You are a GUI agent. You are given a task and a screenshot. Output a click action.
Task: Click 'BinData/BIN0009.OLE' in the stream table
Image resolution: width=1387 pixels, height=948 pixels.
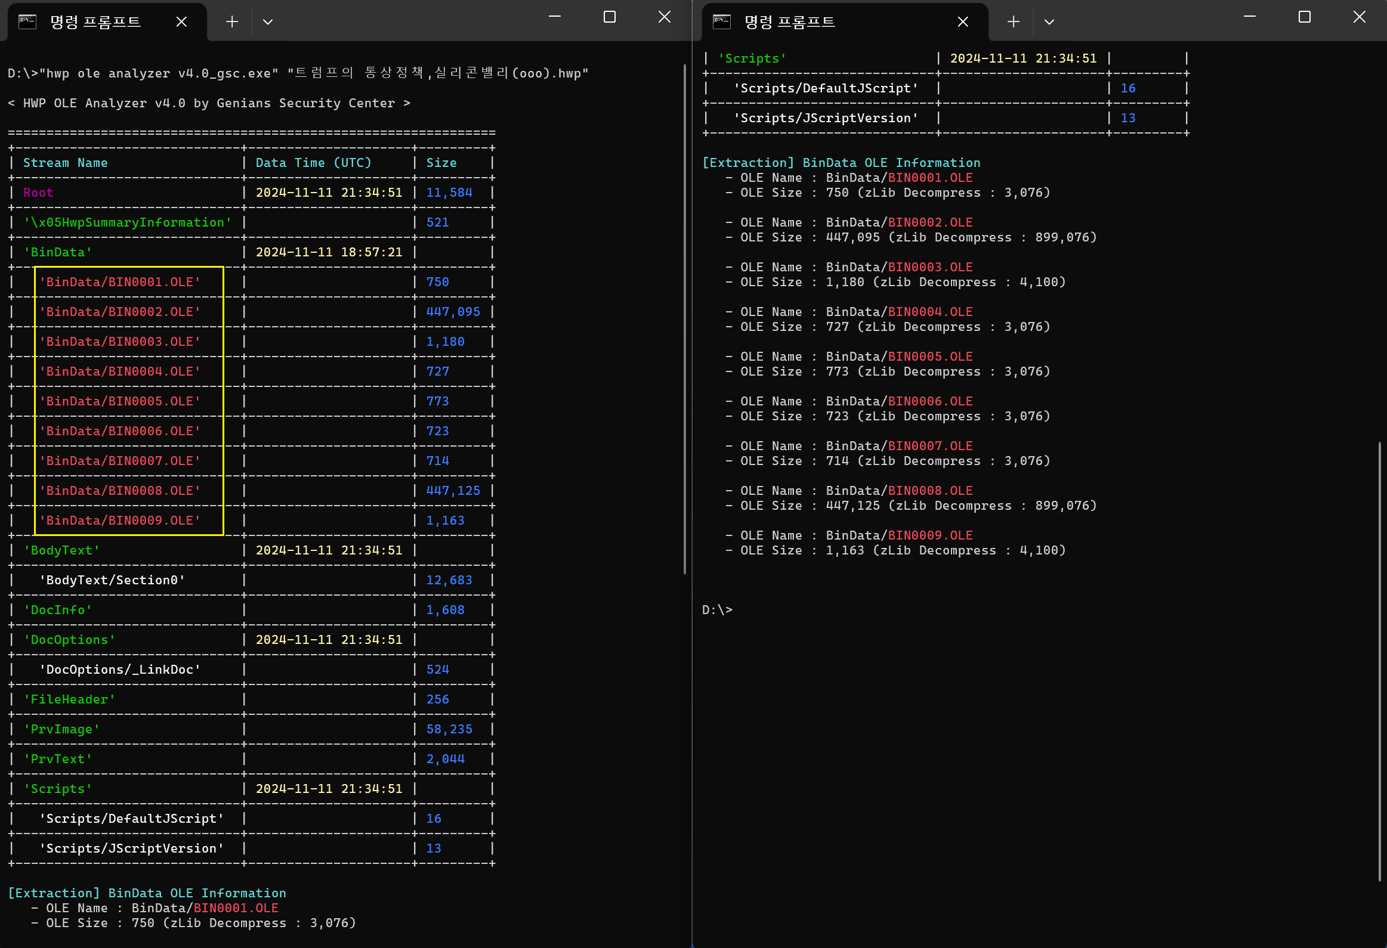pos(119,521)
